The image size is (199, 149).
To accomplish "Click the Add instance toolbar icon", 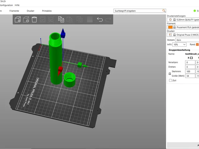I will click(80, 20).
